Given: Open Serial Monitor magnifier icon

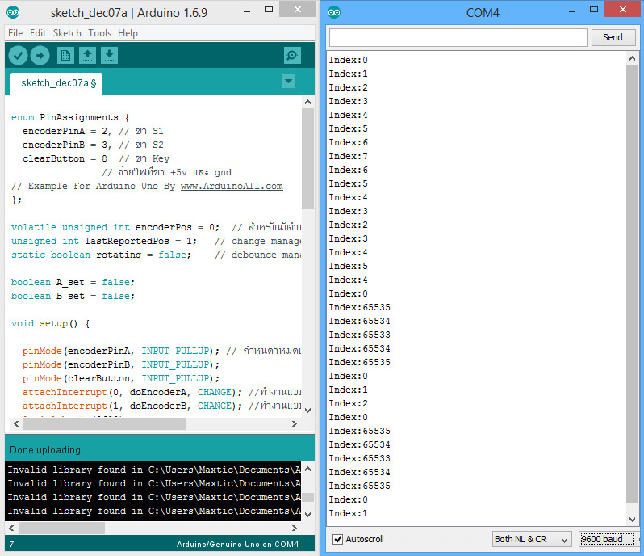Looking at the screenshot, I should pyautogui.click(x=292, y=55).
